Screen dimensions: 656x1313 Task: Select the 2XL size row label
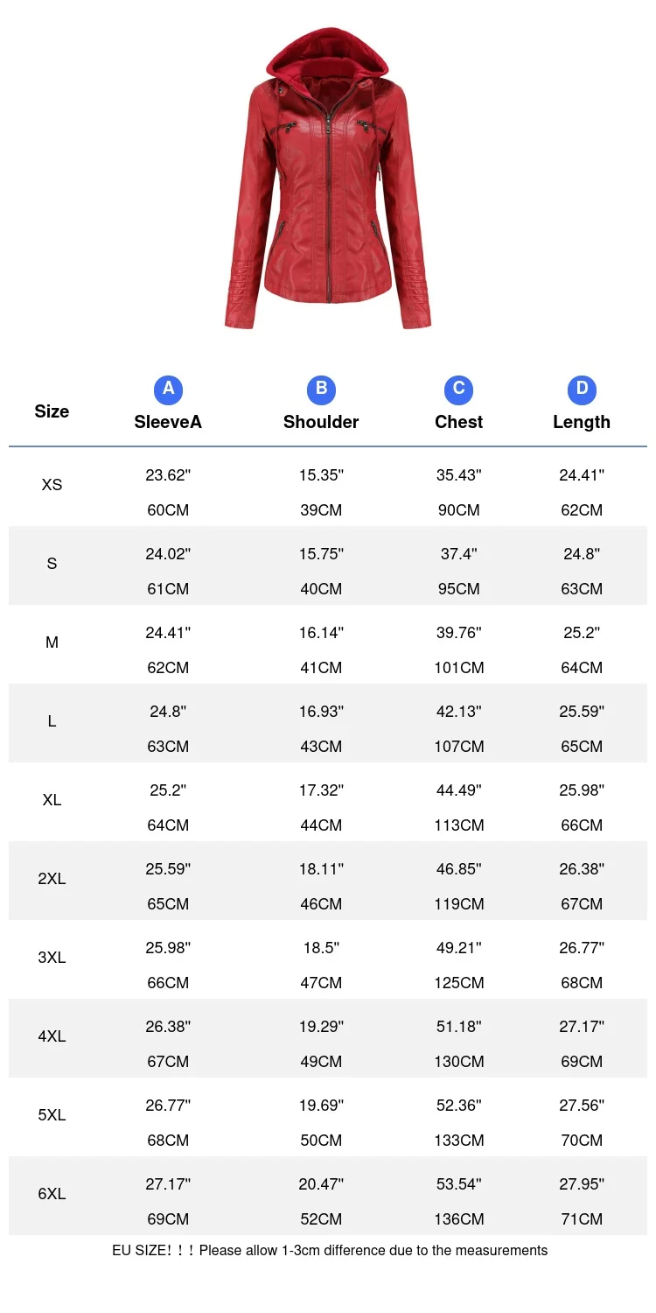(x=52, y=879)
